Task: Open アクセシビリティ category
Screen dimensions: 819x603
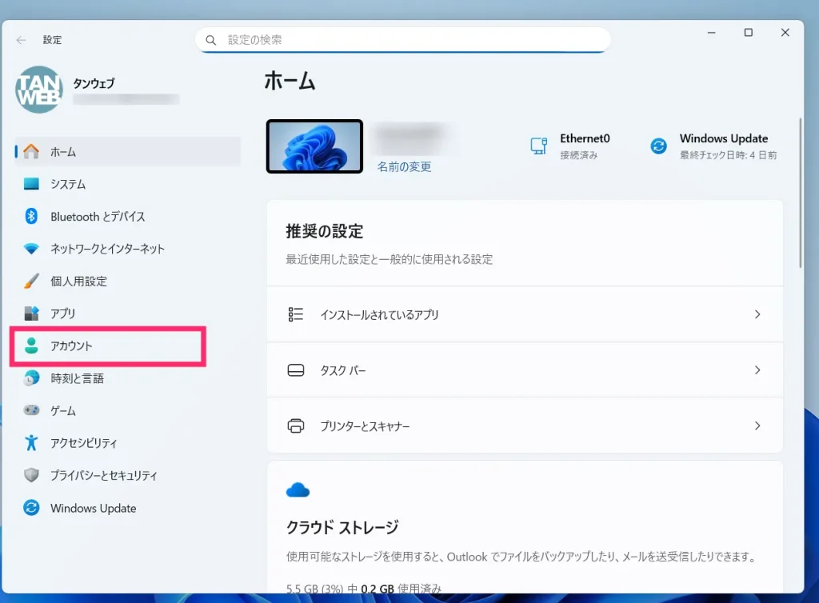Action: coord(128,443)
